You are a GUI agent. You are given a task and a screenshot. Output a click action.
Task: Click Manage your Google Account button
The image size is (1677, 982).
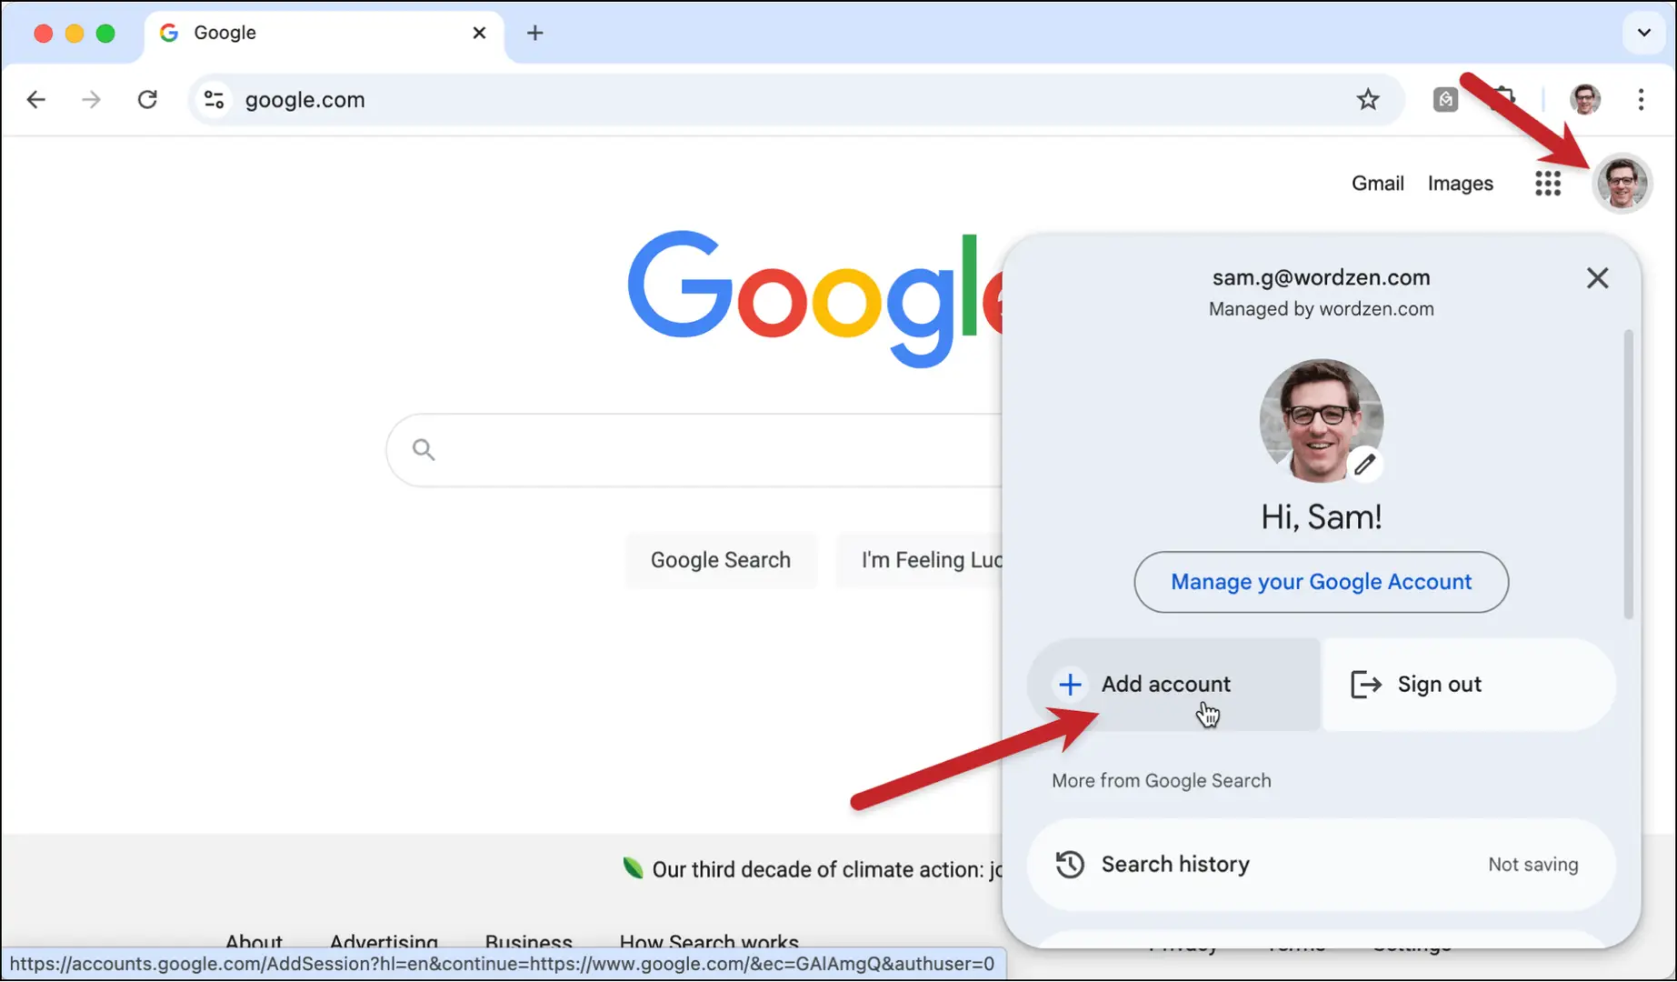(x=1321, y=582)
